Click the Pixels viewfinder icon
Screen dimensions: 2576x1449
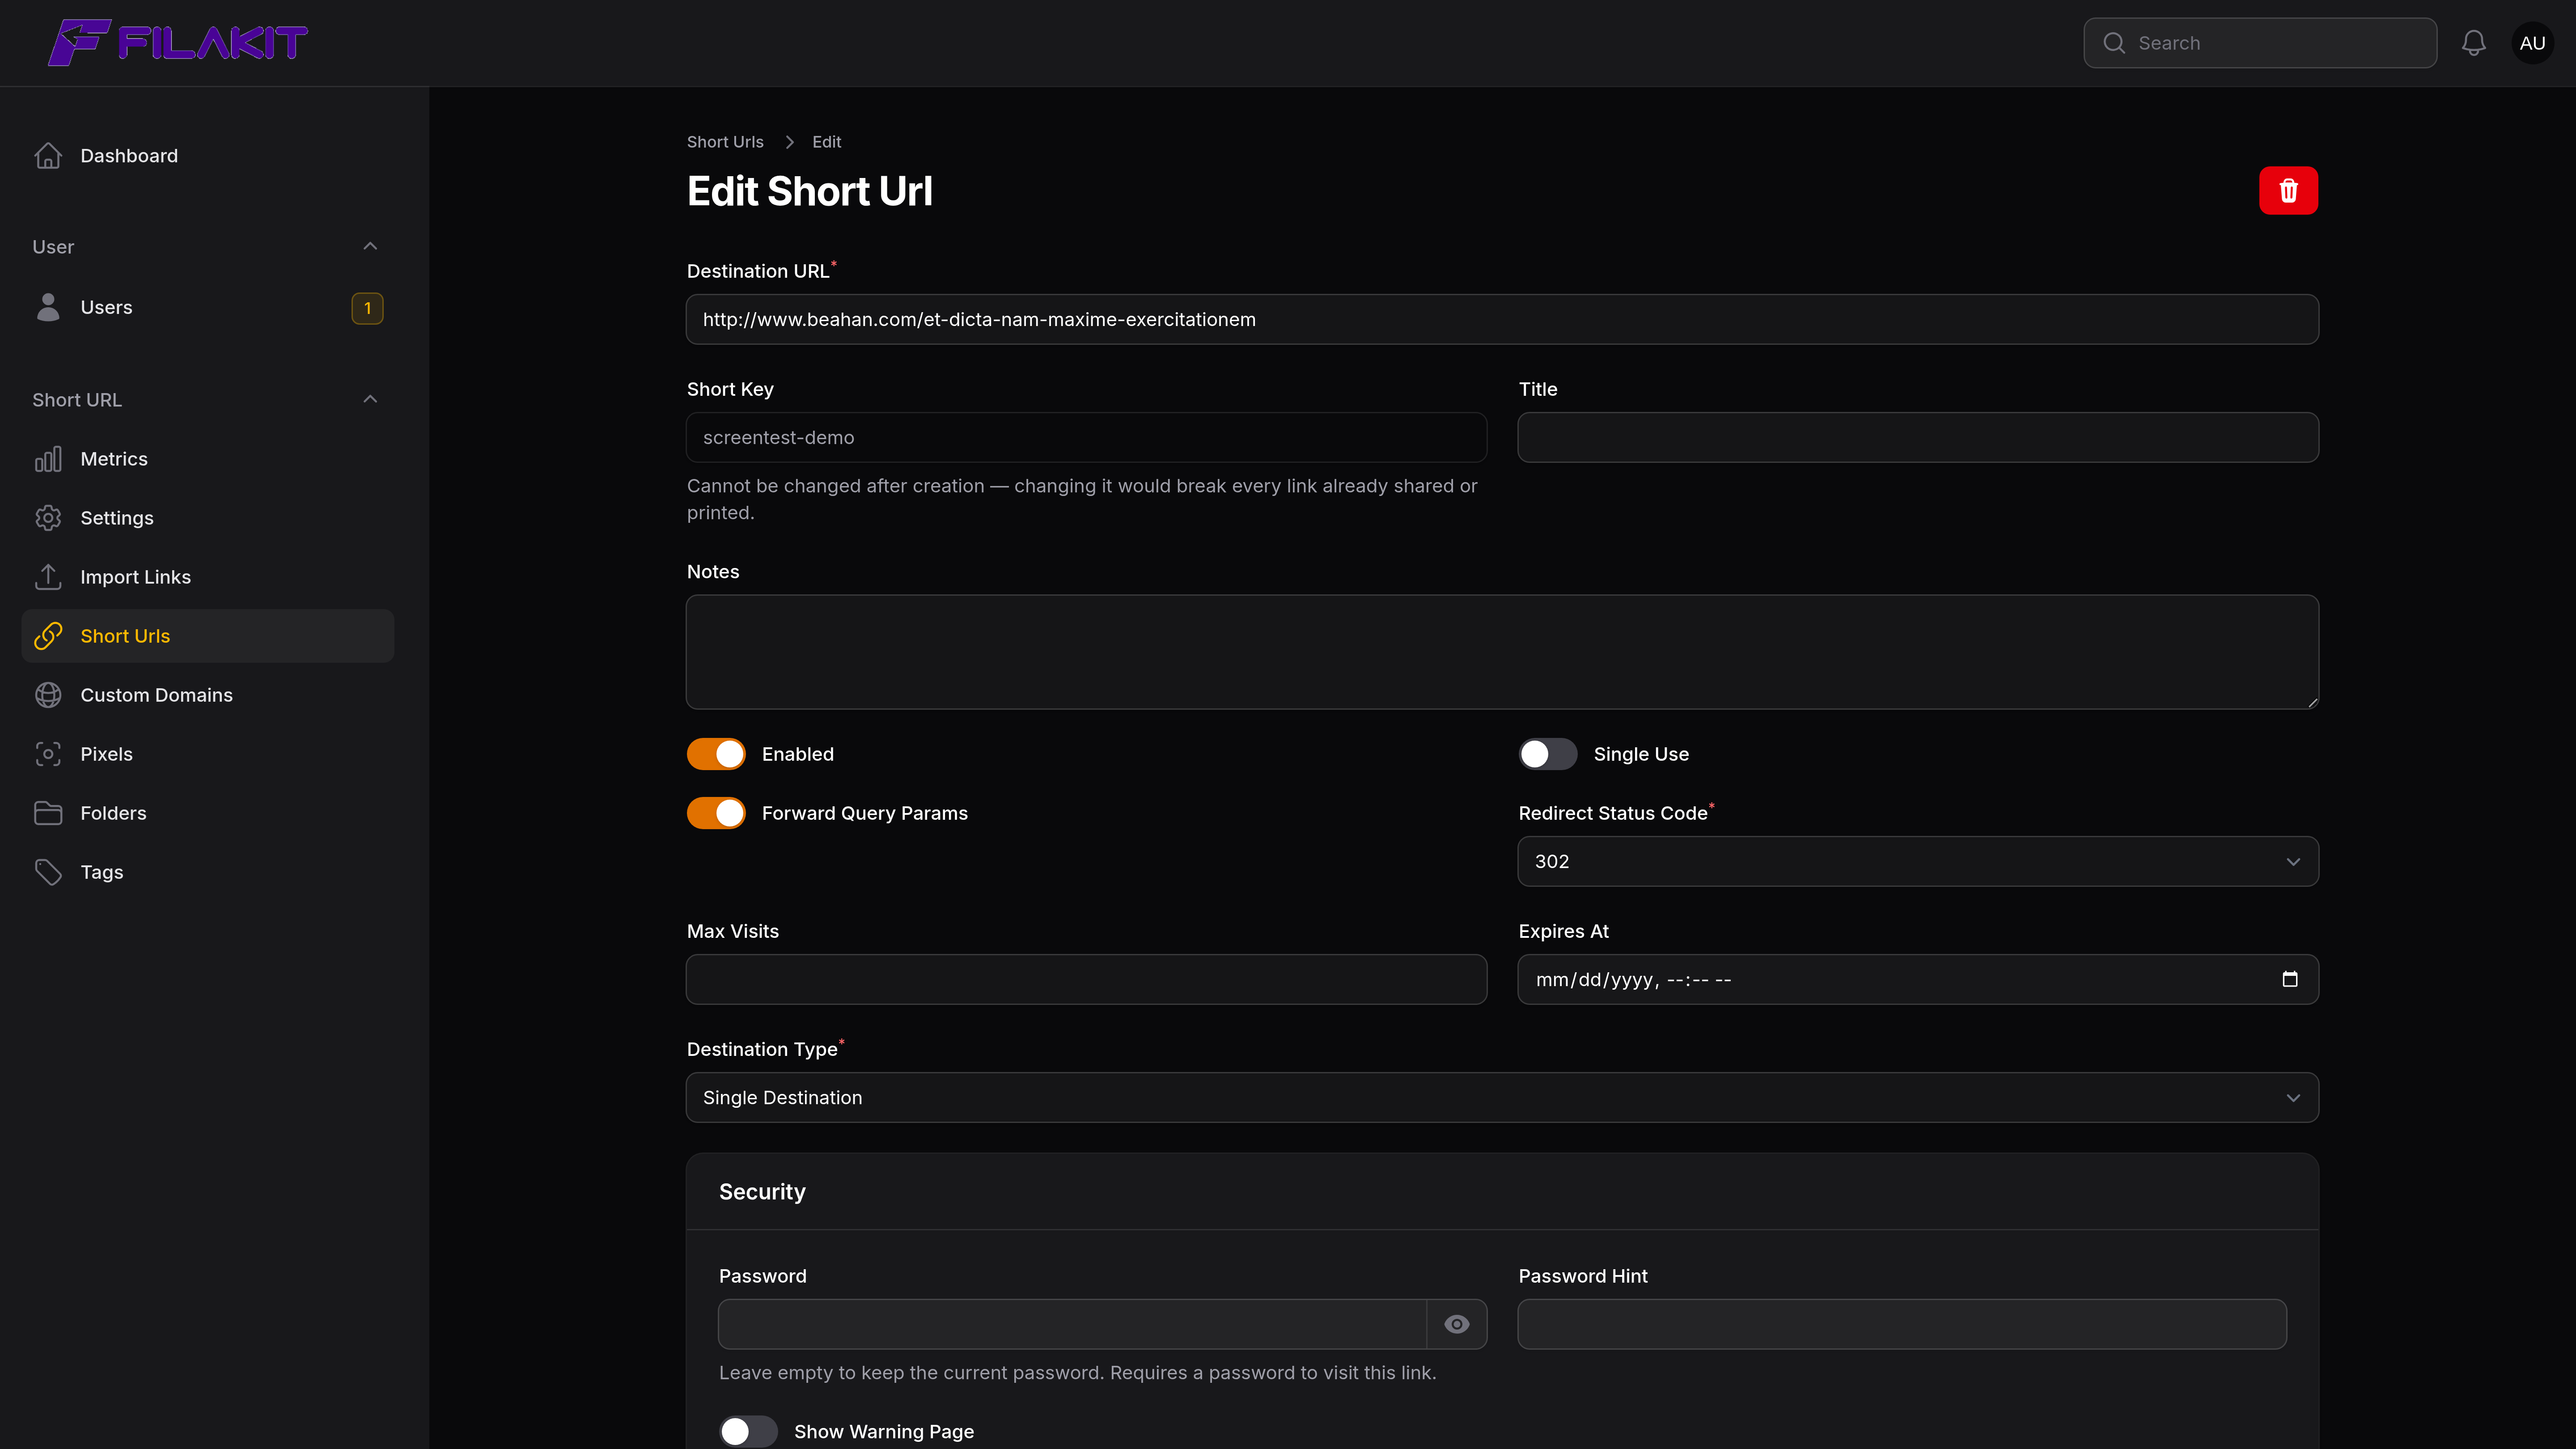tap(48, 754)
